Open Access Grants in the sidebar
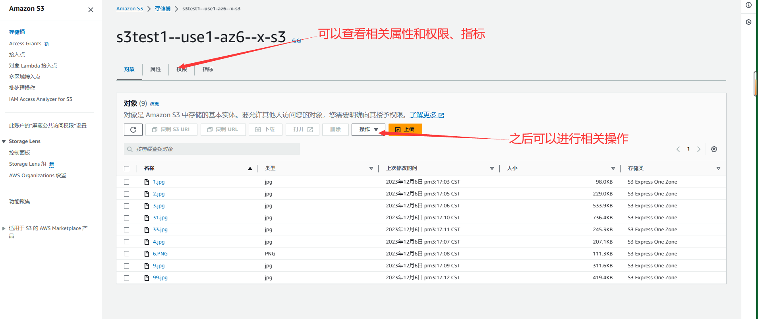758x319 pixels. point(25,44)
